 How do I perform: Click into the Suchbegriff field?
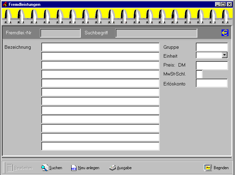[x=156, y=33]
